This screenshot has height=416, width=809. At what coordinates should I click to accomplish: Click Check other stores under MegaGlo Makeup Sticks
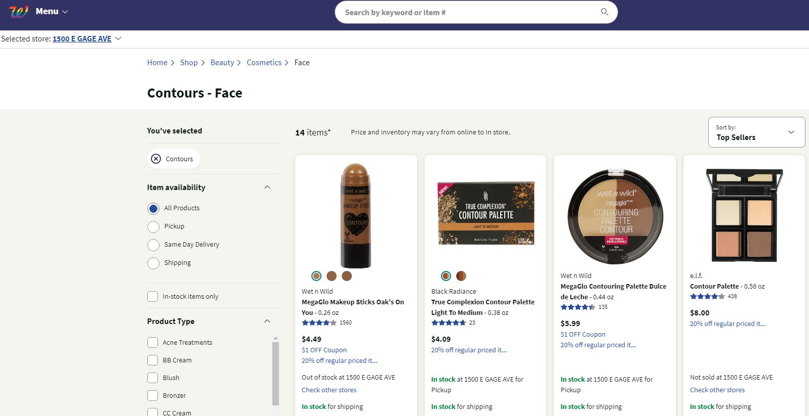click(329, 390)
